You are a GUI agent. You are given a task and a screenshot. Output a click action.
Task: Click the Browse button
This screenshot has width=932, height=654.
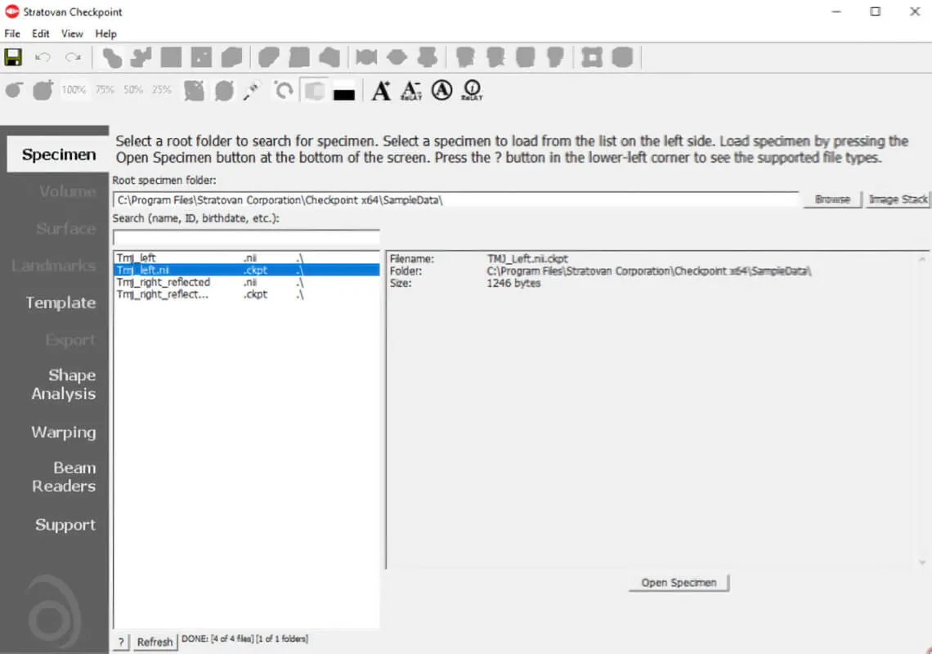tap(832, 199)
